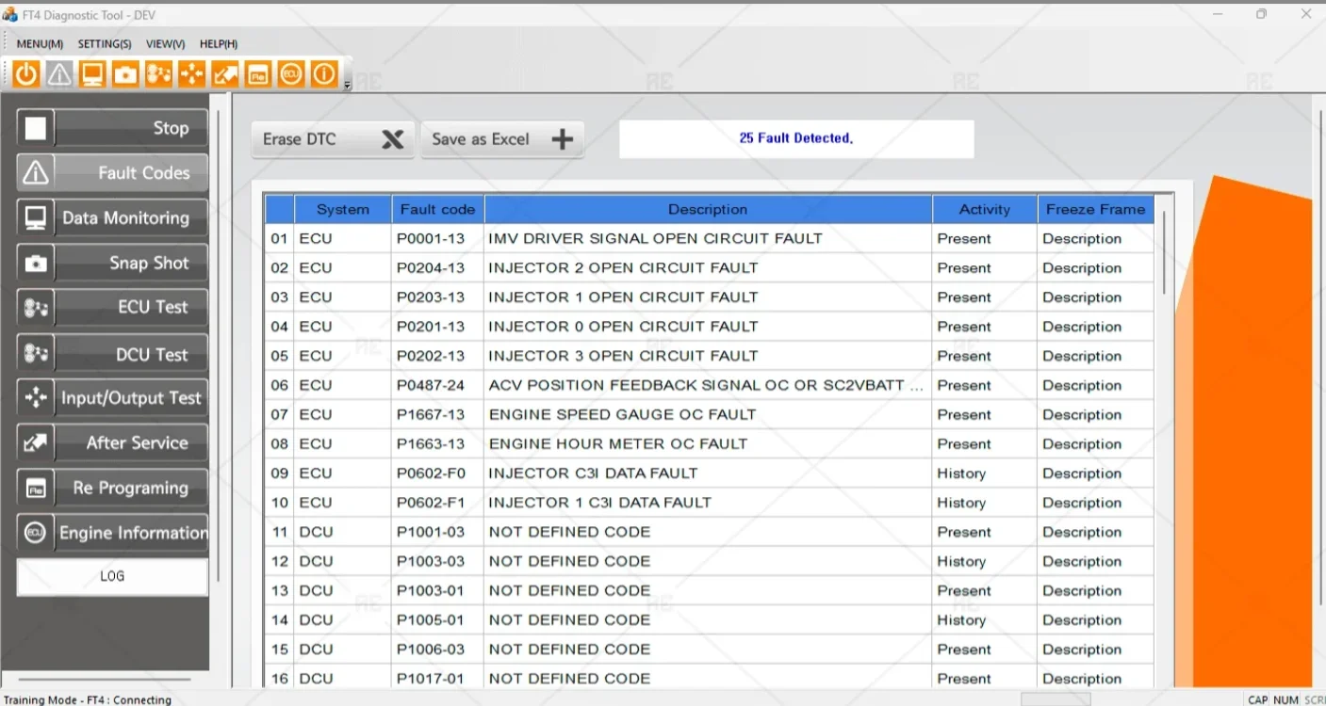This screenshot has width=1326, height=706.
Task: Select ECU Test in the sidebar
Action: coord(112,307)
